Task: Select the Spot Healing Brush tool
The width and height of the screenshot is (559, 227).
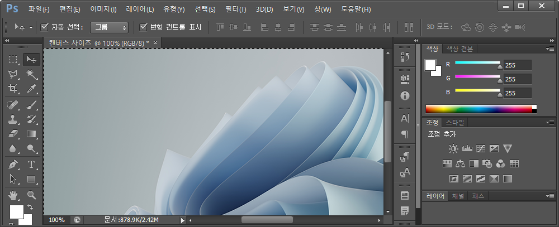Action: pos(13,105)
